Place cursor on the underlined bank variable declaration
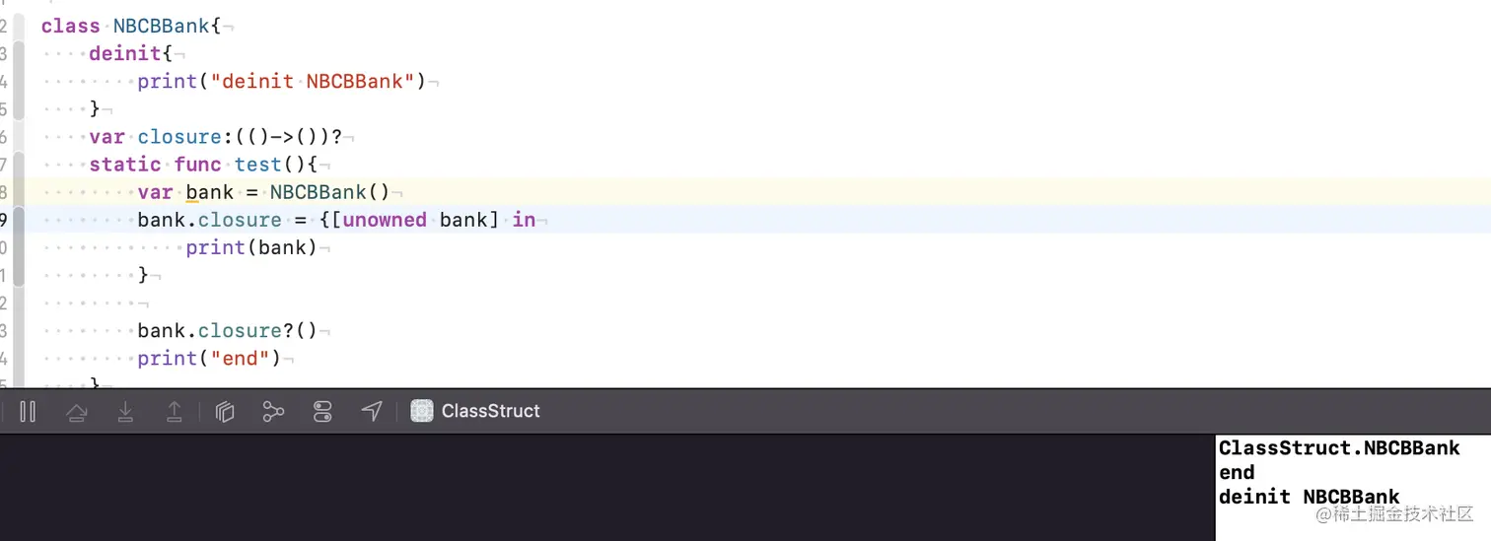Viewport: 1491px width, 541px height. [x=210, y=192]
